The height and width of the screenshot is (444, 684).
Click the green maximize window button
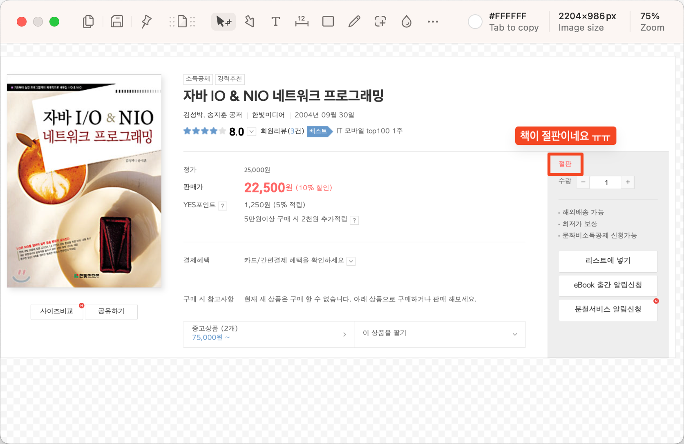coord(54,22)
